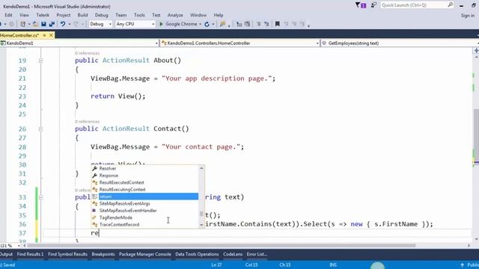Open the Telerik menu

[x=43, y=15]
